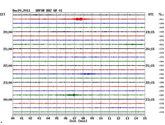
Task: Click minute 11 on the time axis
Action: click(109, 118)
